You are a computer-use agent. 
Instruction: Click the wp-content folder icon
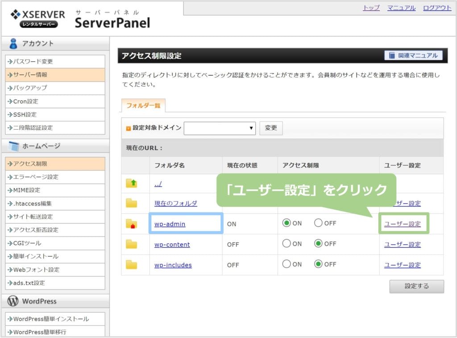coord(131,245)
